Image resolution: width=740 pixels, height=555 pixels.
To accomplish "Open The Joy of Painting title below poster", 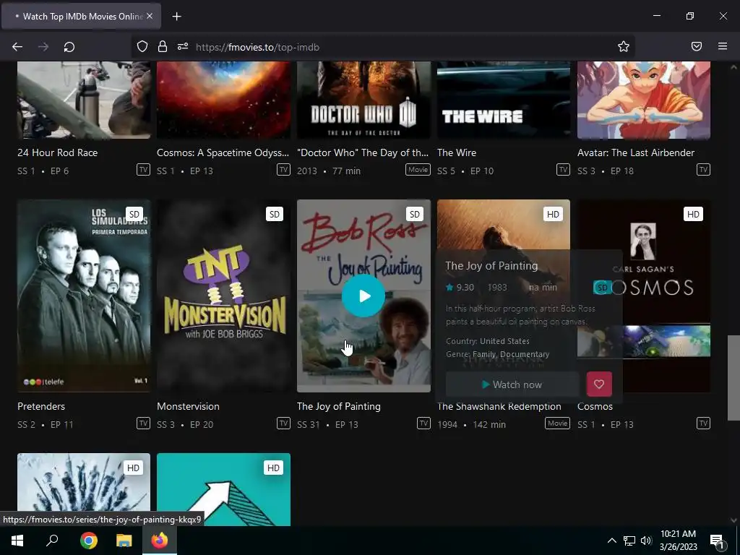I will click(338, 406).
